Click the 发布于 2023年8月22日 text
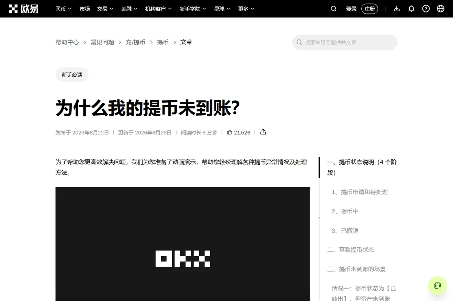The width and height of the screenshot is (453, 301). coord(82,133)
